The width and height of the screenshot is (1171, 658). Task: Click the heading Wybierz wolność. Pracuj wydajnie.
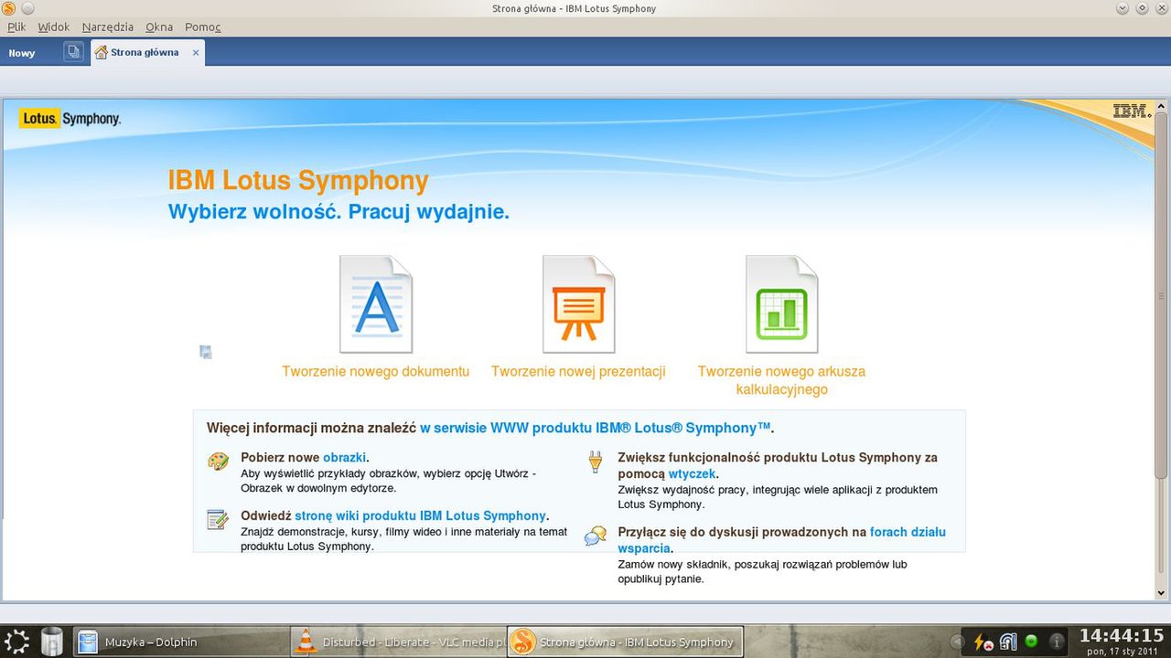coord(338,212)
